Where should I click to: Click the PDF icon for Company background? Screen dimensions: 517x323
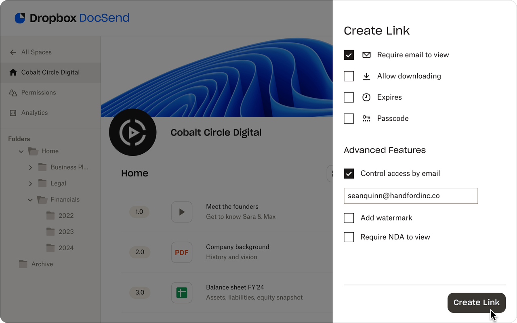coord(181,252)
